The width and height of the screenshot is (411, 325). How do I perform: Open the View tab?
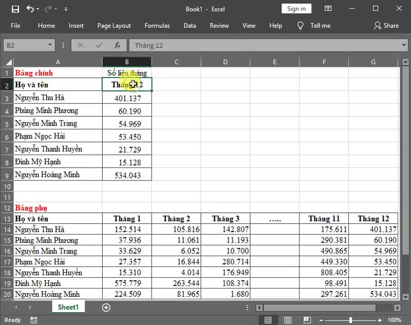coord(249,25)
